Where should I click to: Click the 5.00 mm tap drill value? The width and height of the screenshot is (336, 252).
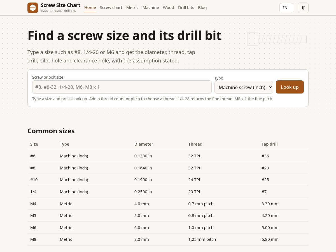coord(270,228)
